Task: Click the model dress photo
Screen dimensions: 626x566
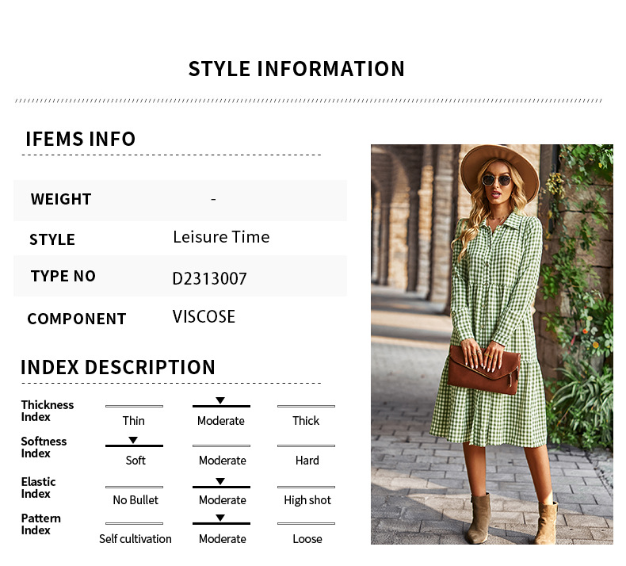Action: click(x=492, y=344)
